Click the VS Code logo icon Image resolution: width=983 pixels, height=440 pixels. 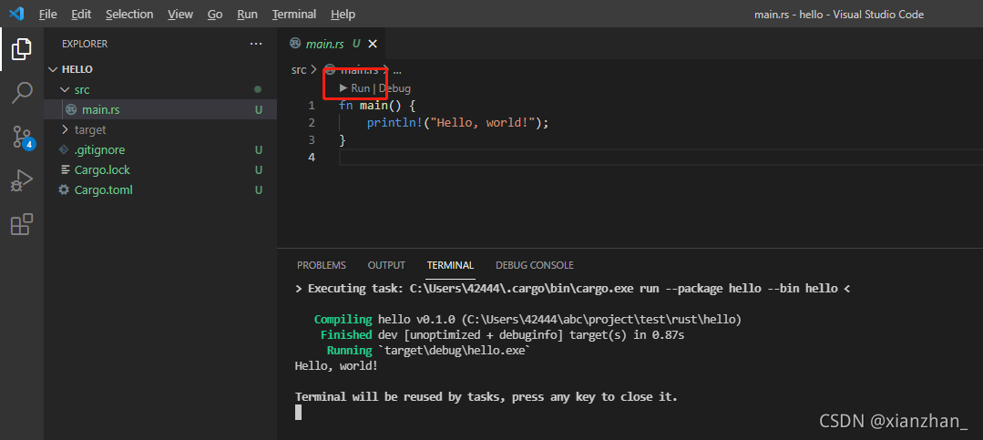[16, 14]
